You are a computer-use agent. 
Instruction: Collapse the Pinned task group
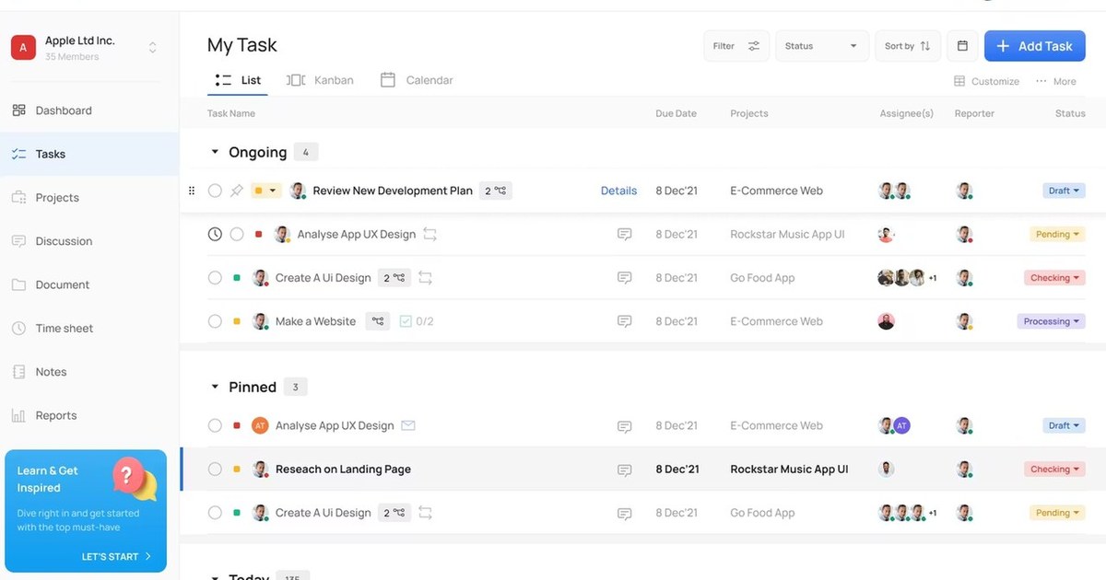[x=215, y=387]
